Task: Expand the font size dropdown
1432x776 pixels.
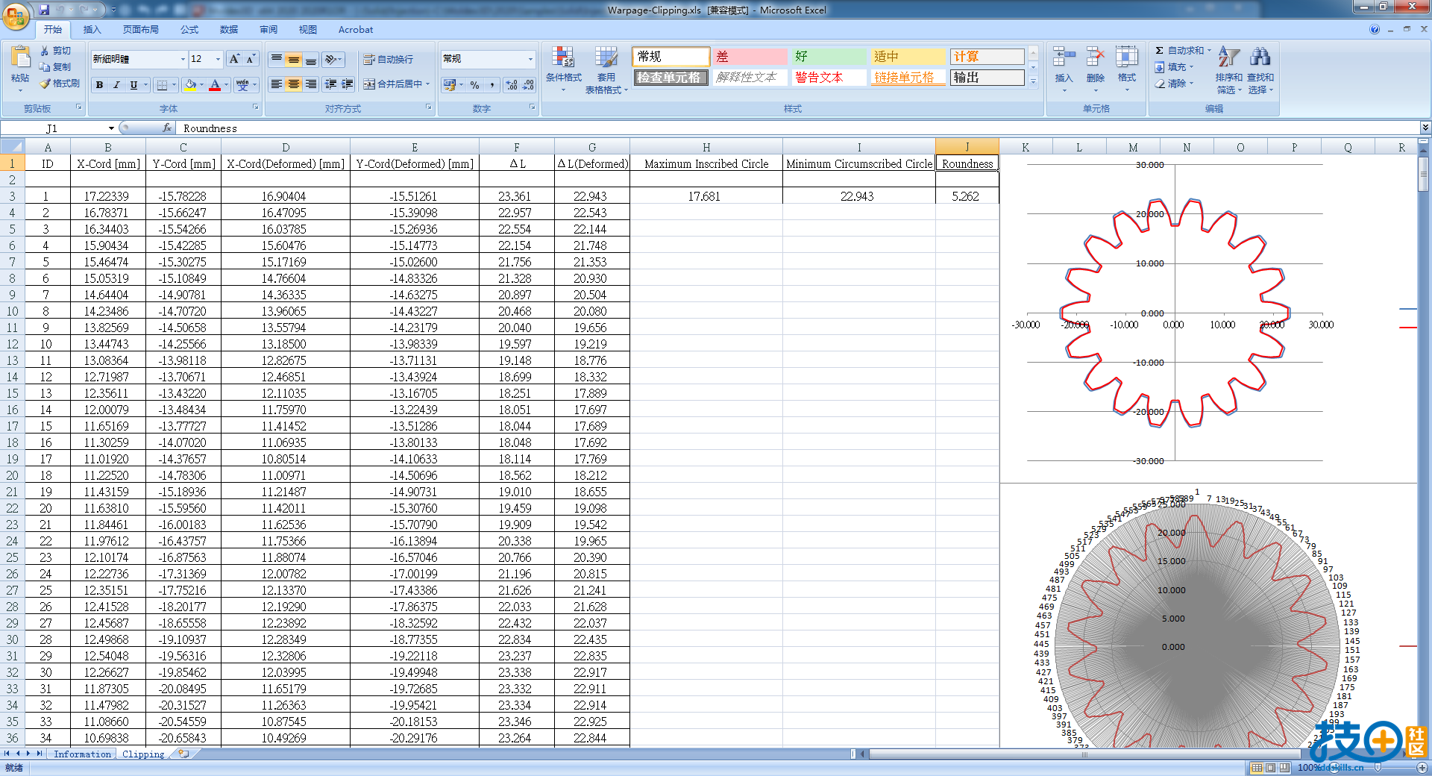Action: 218,59
